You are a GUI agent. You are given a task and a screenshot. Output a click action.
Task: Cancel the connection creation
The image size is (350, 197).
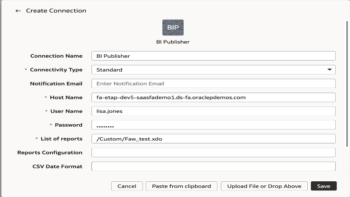click(127, 186)
